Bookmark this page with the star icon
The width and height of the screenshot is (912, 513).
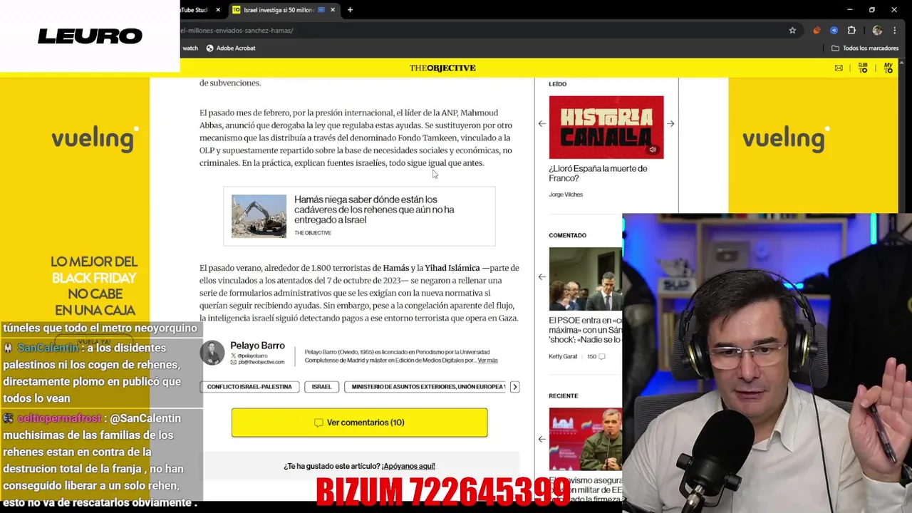pos(792,31)
